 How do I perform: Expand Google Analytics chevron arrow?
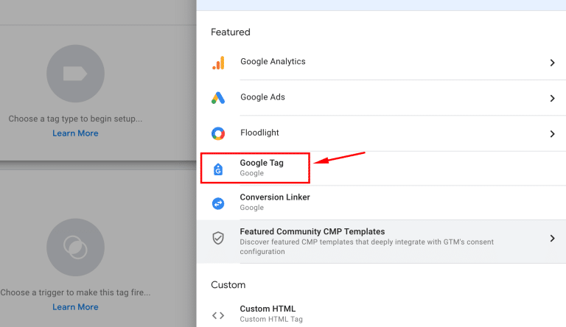552,63
